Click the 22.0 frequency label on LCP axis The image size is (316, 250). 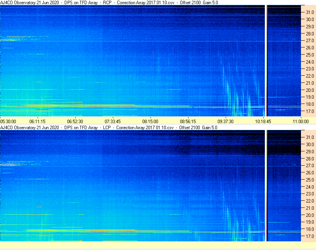(310, 201)
